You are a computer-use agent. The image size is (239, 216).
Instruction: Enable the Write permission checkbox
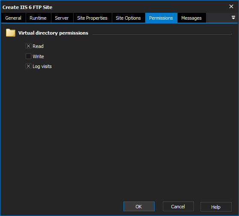coord(28,56)
